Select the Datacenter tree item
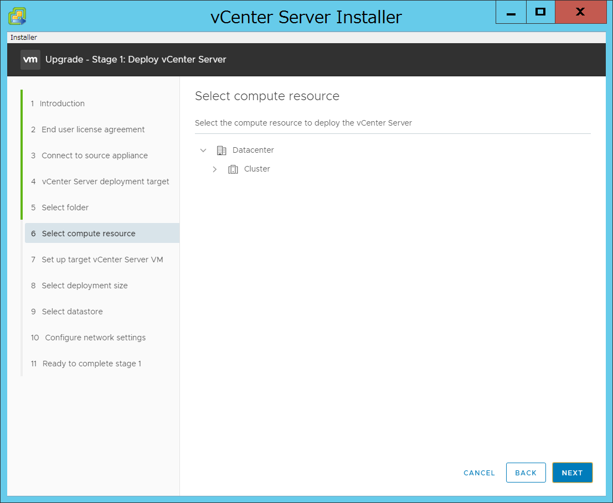 [x=253, y=150]
